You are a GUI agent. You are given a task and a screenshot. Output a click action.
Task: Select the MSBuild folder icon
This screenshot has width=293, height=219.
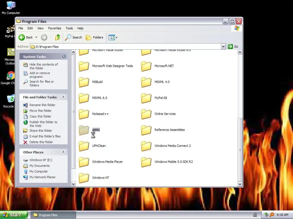click(x=84, y=82)
